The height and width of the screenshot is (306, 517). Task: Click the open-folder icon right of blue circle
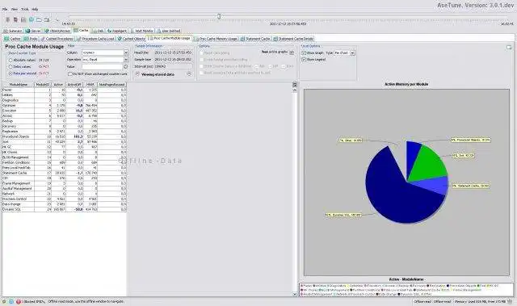(x=39, y=19)
